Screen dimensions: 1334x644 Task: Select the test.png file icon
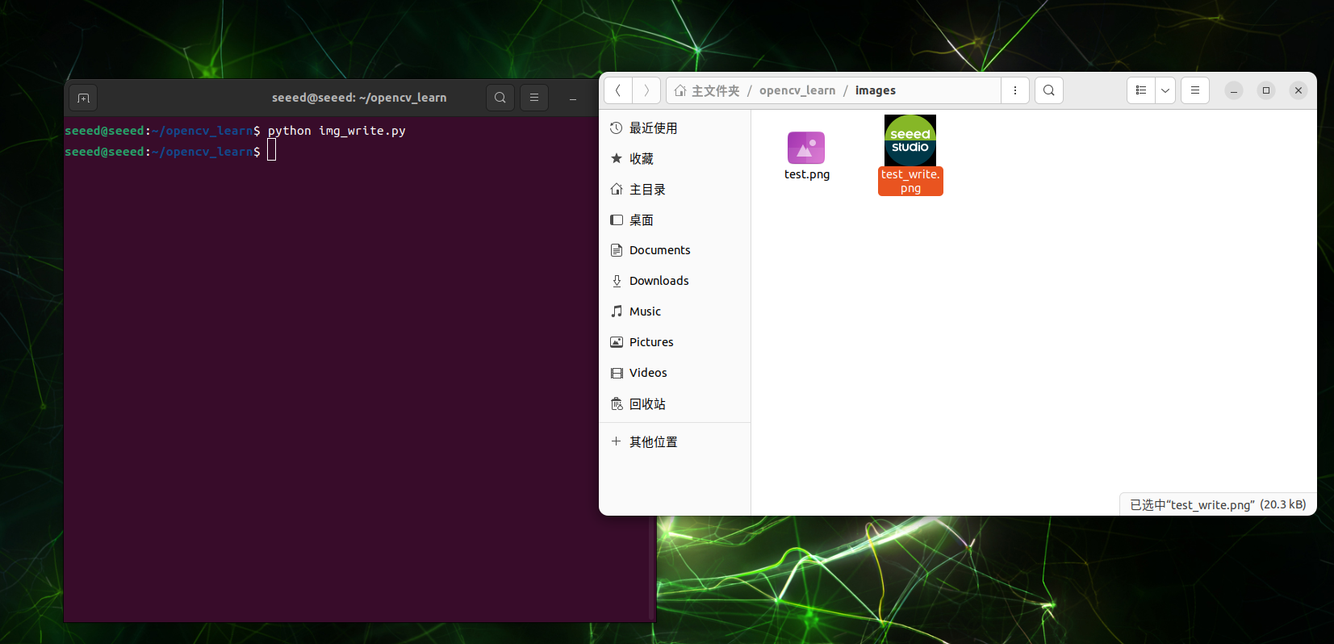point(806,148)
